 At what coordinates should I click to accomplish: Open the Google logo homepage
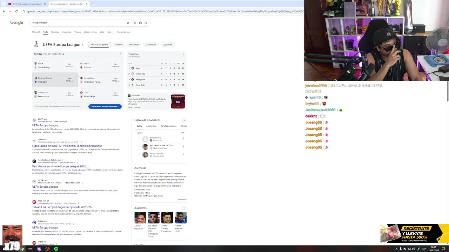tap(16, 22)
